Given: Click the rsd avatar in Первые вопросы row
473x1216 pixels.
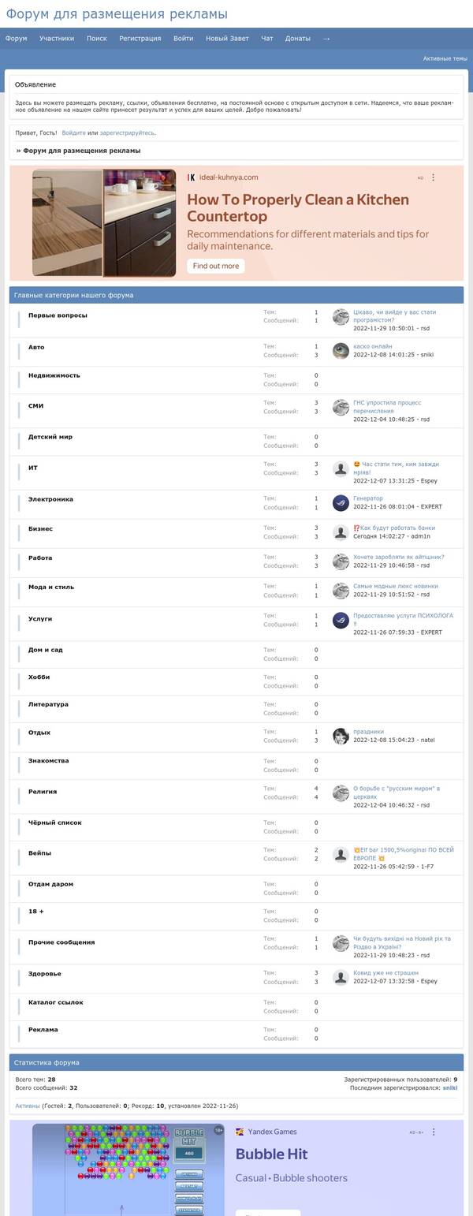Looking at the screenshot, I should click(341, 316).
